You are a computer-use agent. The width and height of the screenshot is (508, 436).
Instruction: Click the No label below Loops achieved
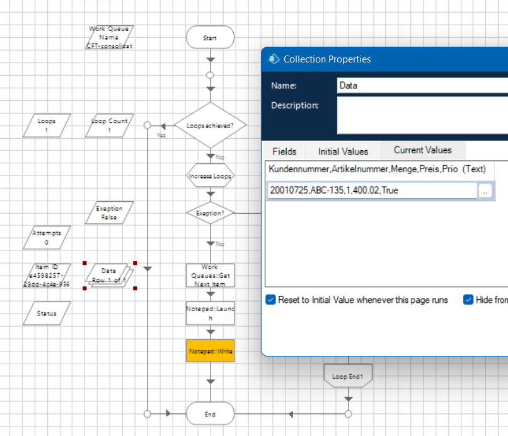(x=220, y=157)
